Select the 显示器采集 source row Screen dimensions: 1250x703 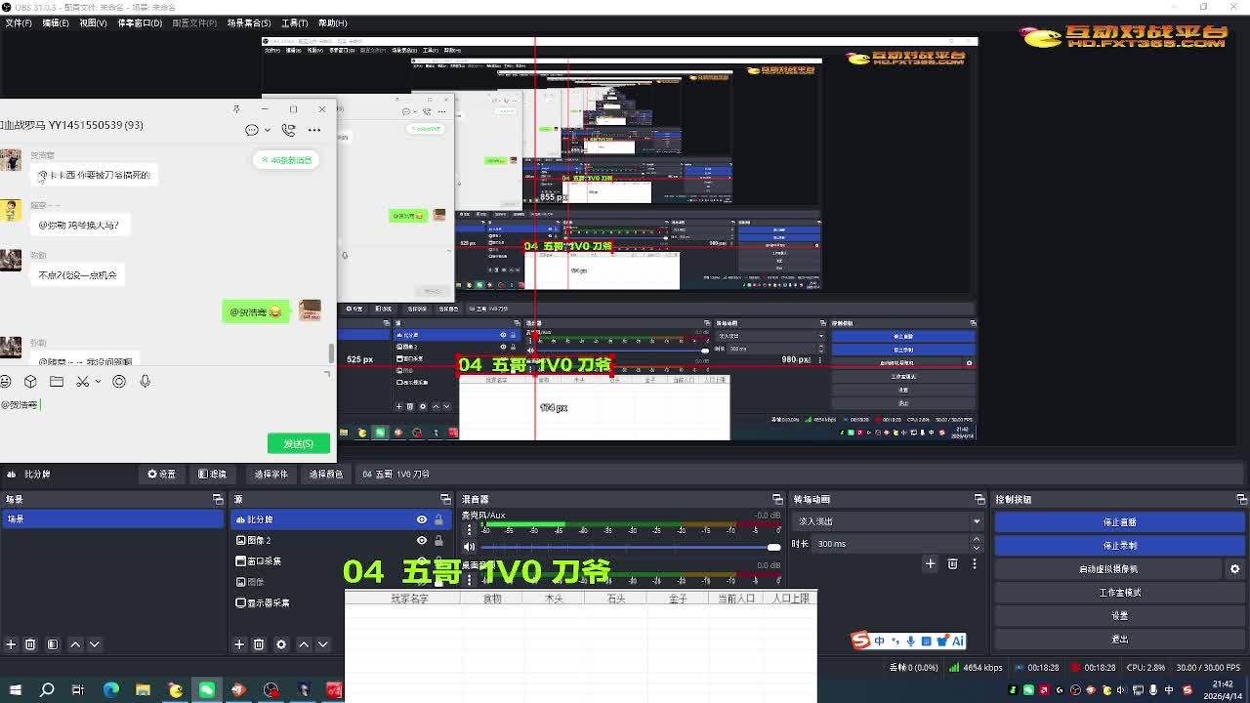point(342,602)
